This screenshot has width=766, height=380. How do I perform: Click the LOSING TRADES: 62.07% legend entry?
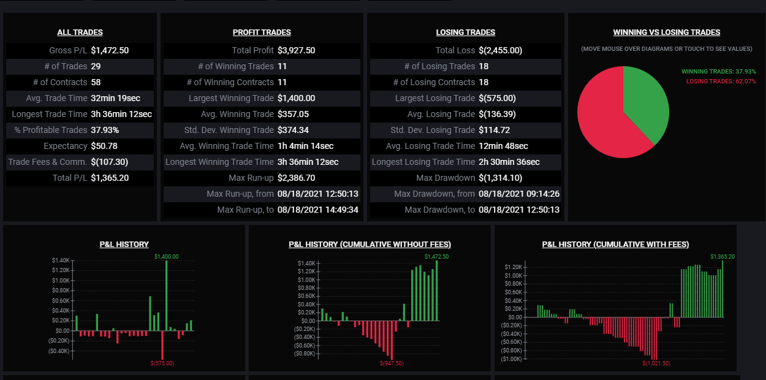click(721, 82)
